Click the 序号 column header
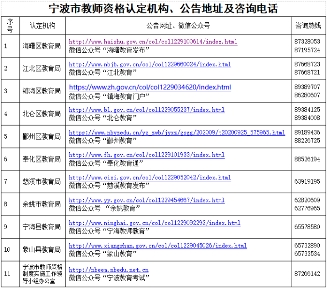This screenshot has height=289, width=327. [x=10, y=26]
